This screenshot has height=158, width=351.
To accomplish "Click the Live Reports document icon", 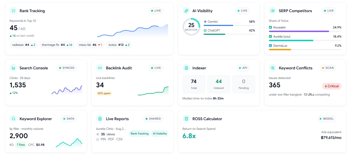I will 100,119.
